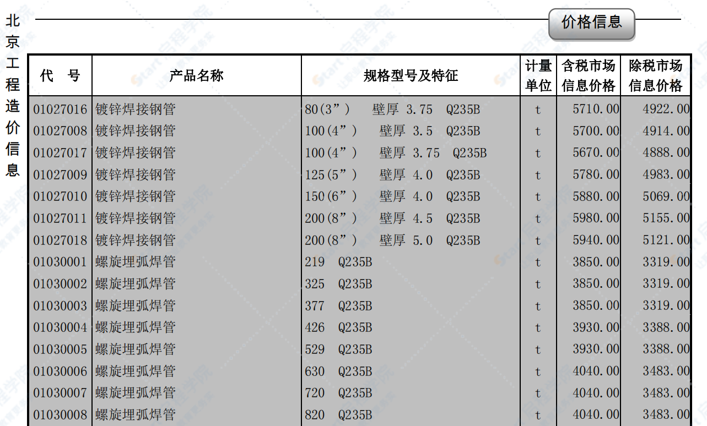
Task: Click code cell 01027008
Action: pyautogui.click(x=60, y=131)
